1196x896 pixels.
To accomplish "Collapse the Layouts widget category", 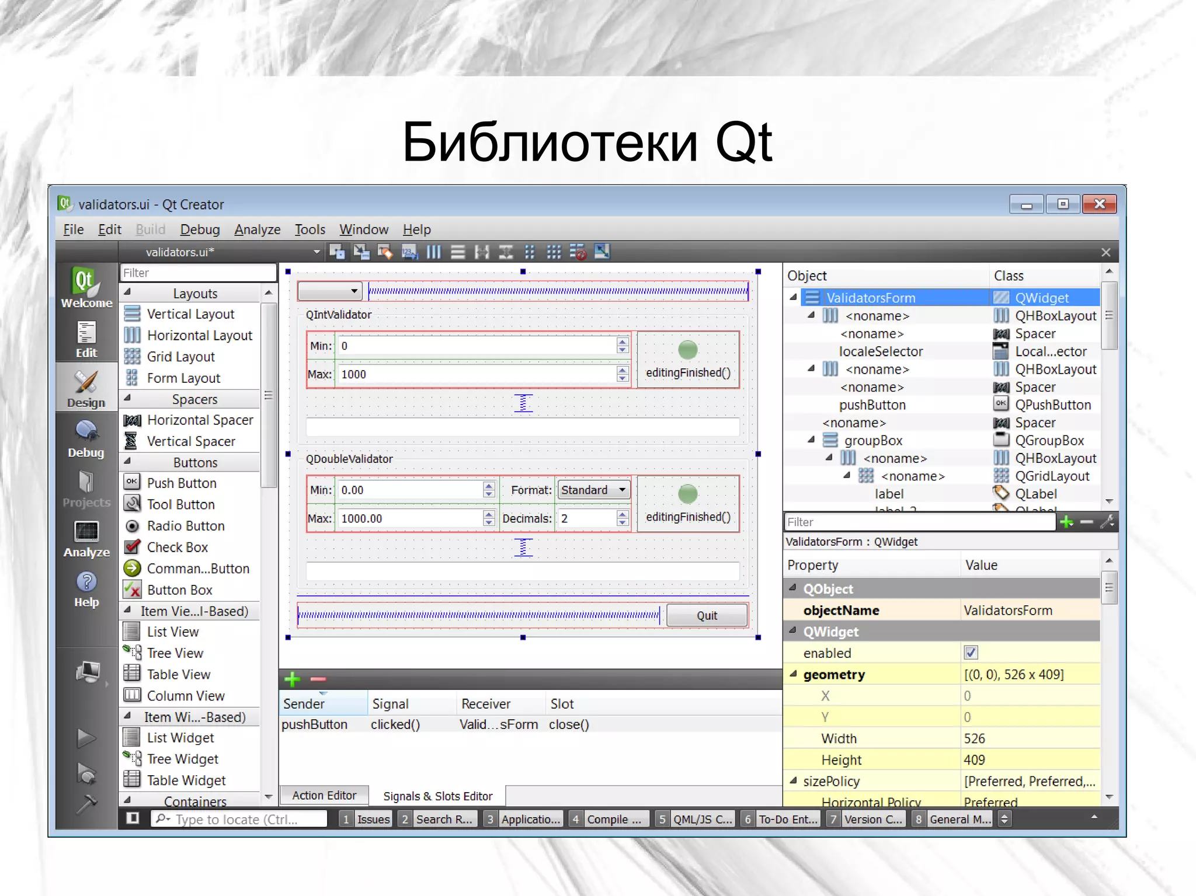I will click(x=128, y=292).
